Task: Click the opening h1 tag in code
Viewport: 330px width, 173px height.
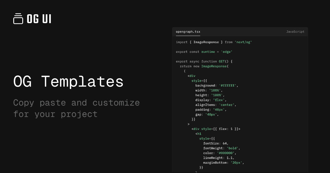Action: click(x=199, y=134)
